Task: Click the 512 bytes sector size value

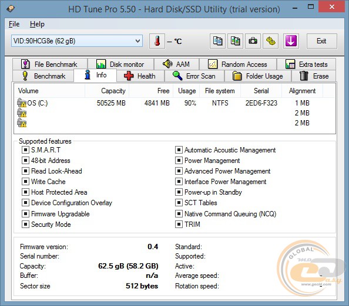Action: (x=142, y=286)
